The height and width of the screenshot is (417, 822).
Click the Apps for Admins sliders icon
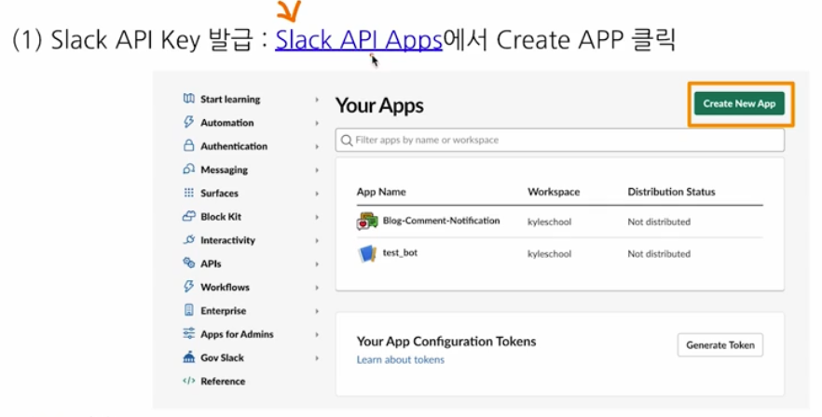point(188,334)
